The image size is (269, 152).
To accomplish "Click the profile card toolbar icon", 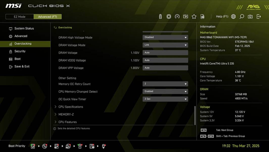I will coord(186,16).
